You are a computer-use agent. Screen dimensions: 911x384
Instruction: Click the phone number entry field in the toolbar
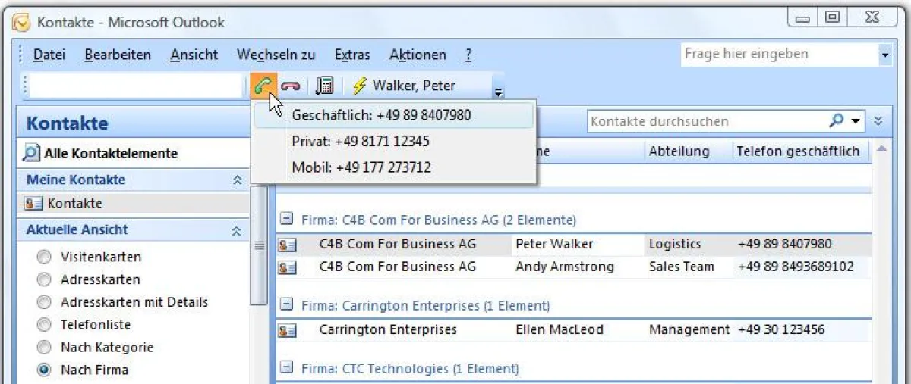(135, 86)
